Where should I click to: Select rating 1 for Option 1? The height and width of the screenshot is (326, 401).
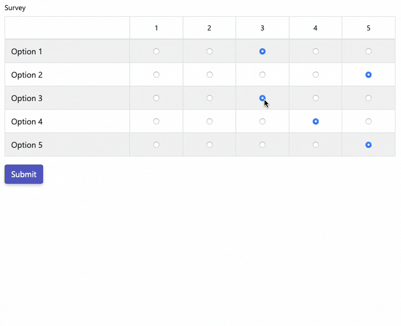(156, 51)
